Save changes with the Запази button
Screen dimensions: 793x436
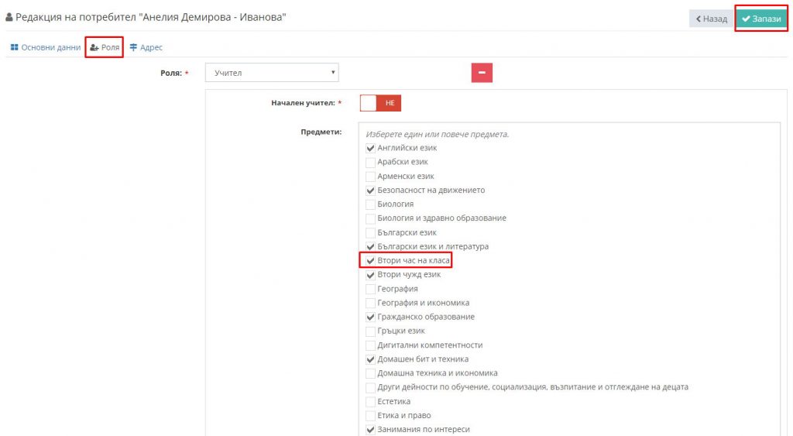click(x=761, y=19)
